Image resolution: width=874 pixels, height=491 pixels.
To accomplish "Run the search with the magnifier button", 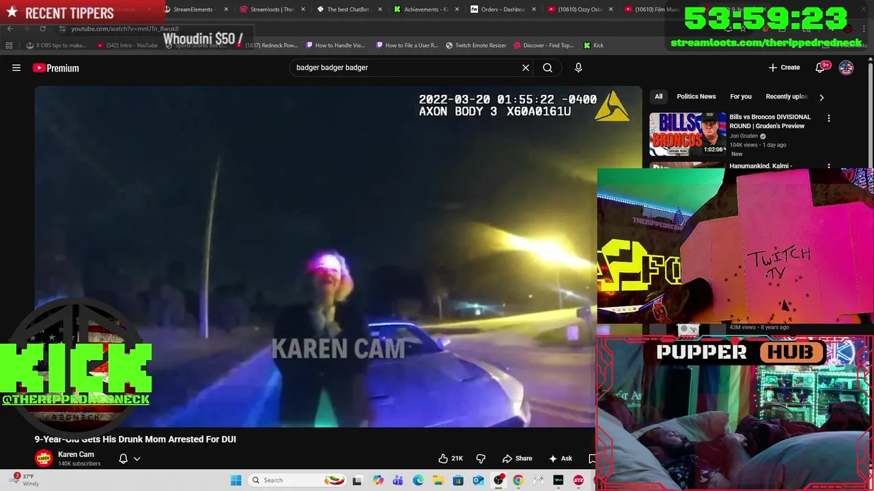I will pyautogui.click(x=548, y=68).
